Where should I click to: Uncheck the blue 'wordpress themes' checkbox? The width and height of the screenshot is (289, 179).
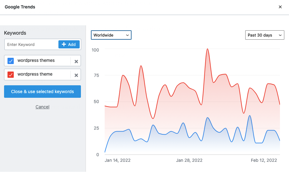tap(11, 61)
